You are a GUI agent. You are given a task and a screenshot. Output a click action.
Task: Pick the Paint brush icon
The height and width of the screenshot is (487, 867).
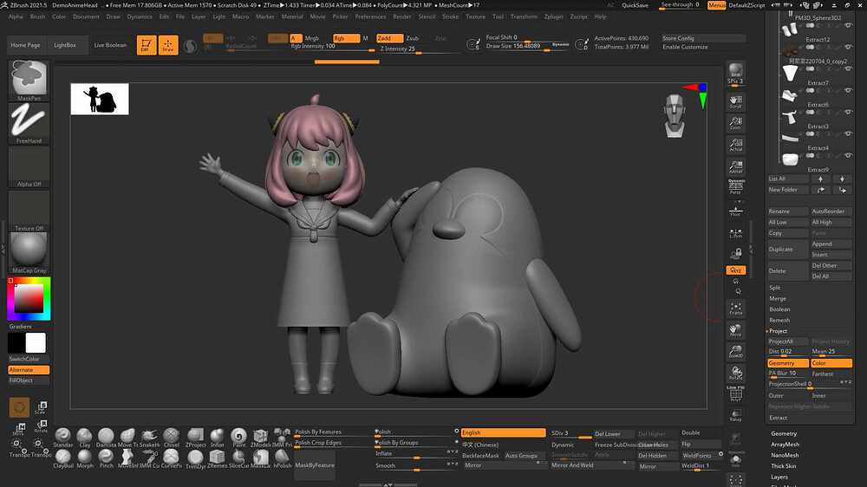pyautogui.click(x=239, y=437)
